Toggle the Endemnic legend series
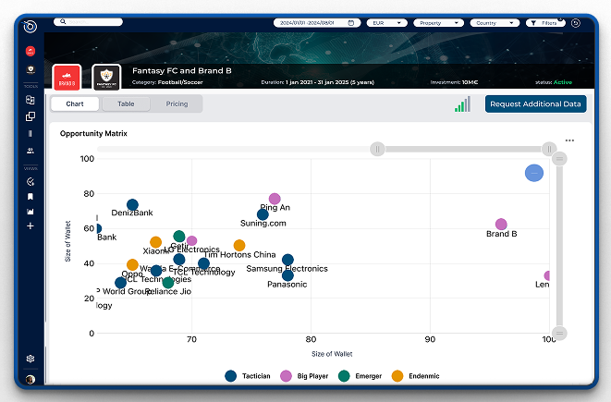611x402 pixels. 415,376
